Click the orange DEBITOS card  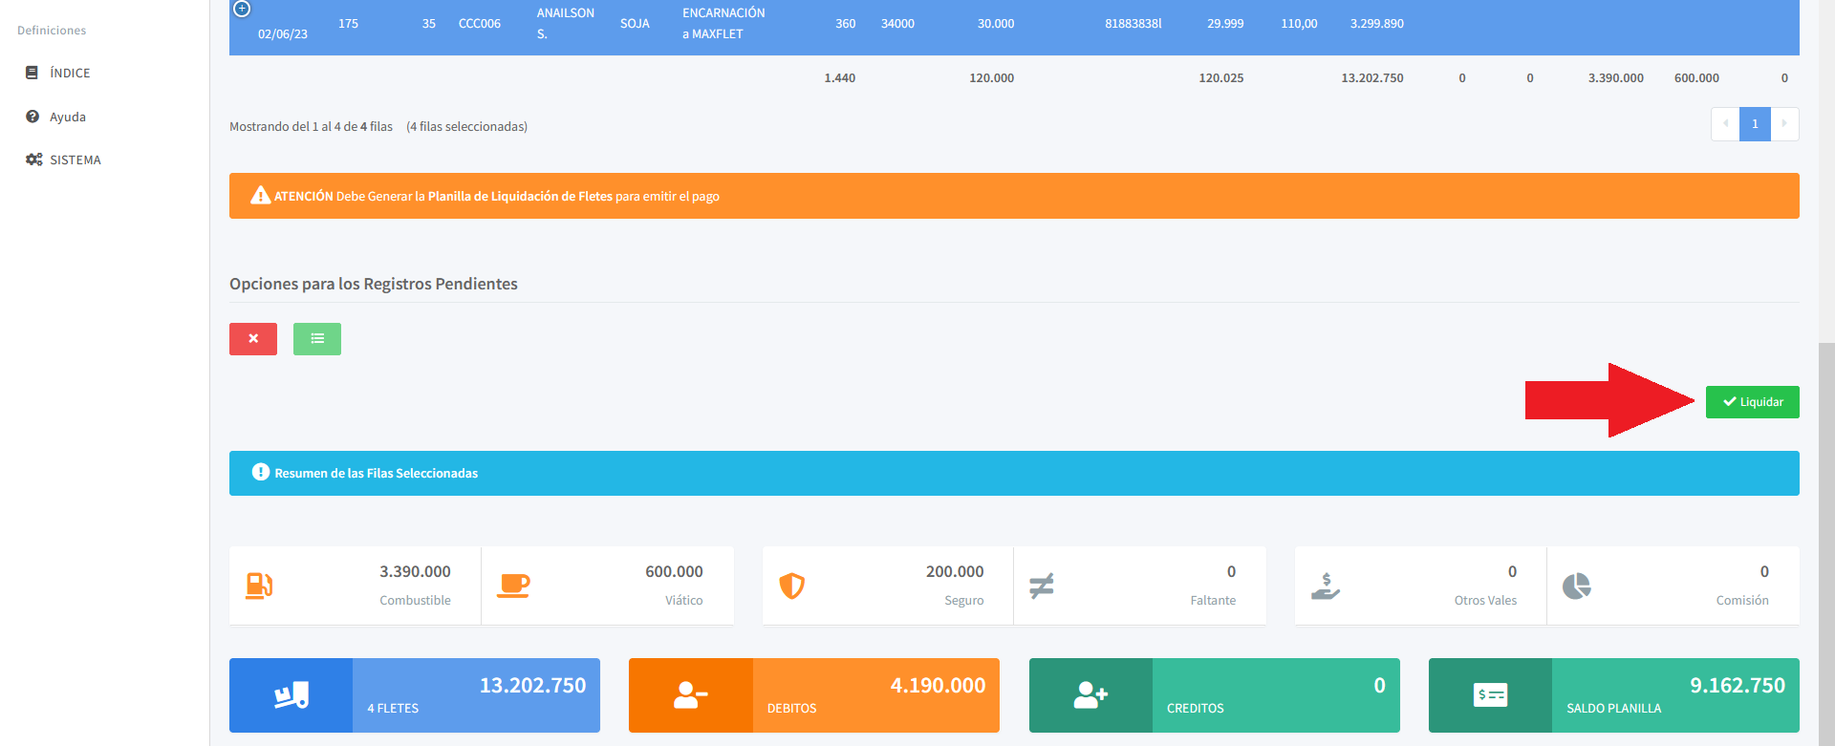click(813, 695)
